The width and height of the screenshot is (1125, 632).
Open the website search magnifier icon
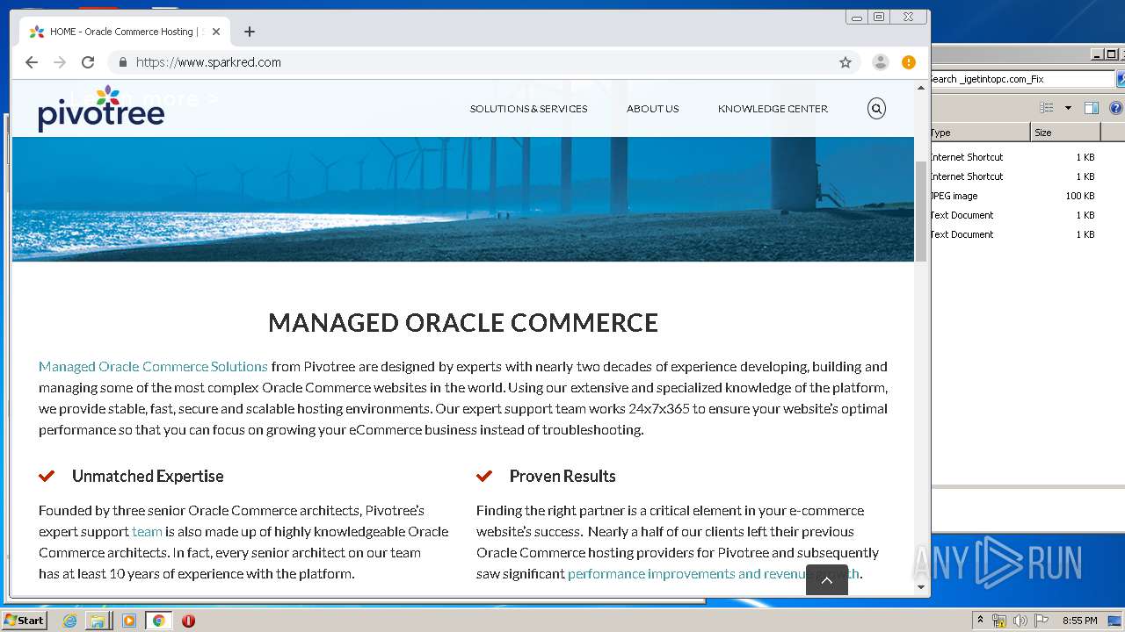pyautogui.click(x=876, y=109)
